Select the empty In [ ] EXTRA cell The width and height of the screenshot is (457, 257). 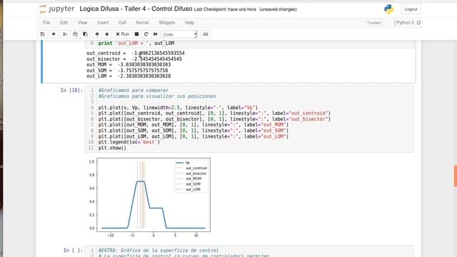pyautogui.click(x=249, y=252)
